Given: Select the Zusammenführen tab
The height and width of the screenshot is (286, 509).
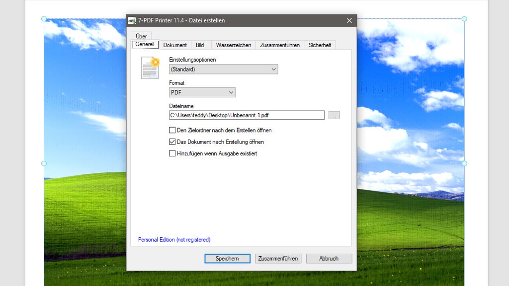Looking at the screenshot, I should [280, 45].
